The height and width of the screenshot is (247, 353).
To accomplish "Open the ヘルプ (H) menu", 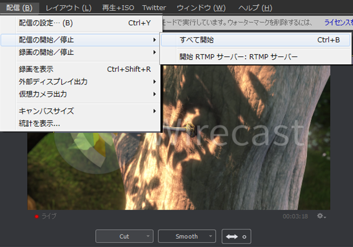I will [x=255, y=8].
